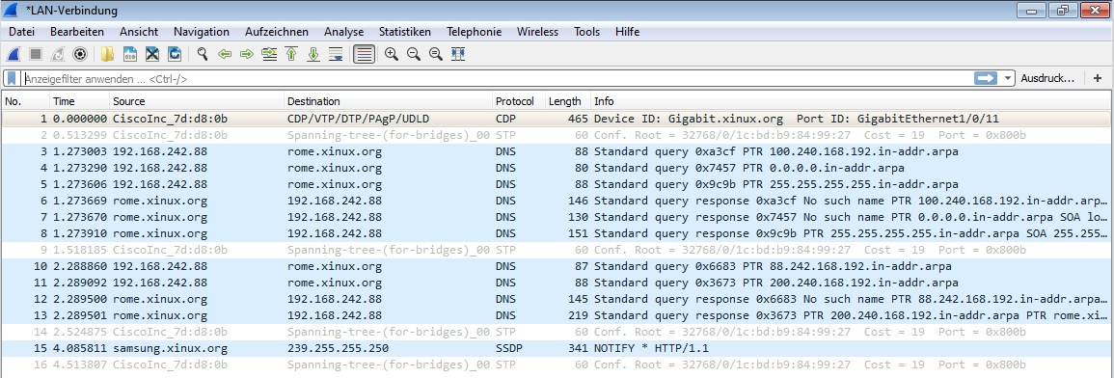Select packet 6 response 0xa3cf row
This screenshot has height=378, width=1114.
[557, 201]
